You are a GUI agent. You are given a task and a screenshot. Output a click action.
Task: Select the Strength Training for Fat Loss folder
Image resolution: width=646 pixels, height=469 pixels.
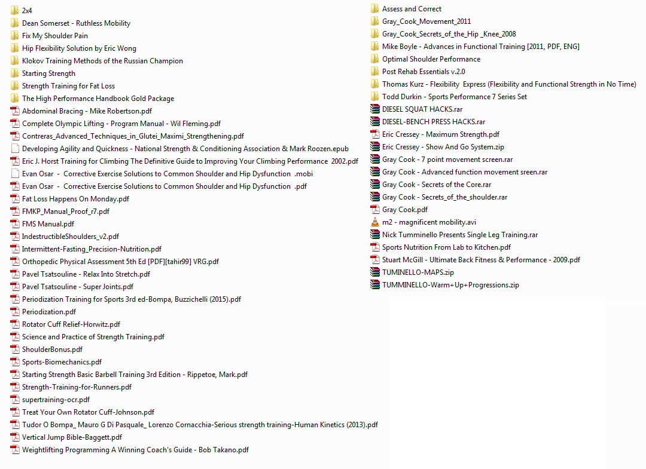(68, 85)
